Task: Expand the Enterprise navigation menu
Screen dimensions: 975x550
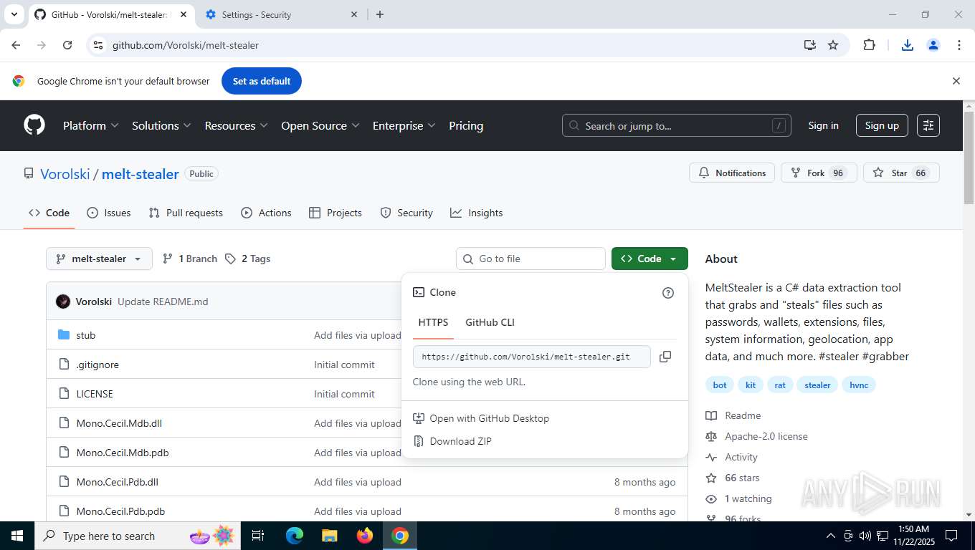Action: 404,125
